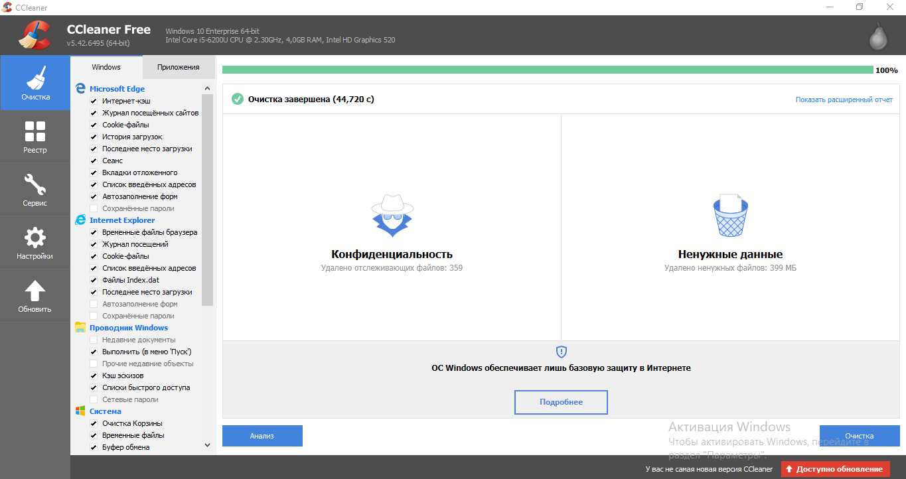Open the Реестр registry section
Image resolution: width=906 pixels, height=479 pixels.
[35, 137]
